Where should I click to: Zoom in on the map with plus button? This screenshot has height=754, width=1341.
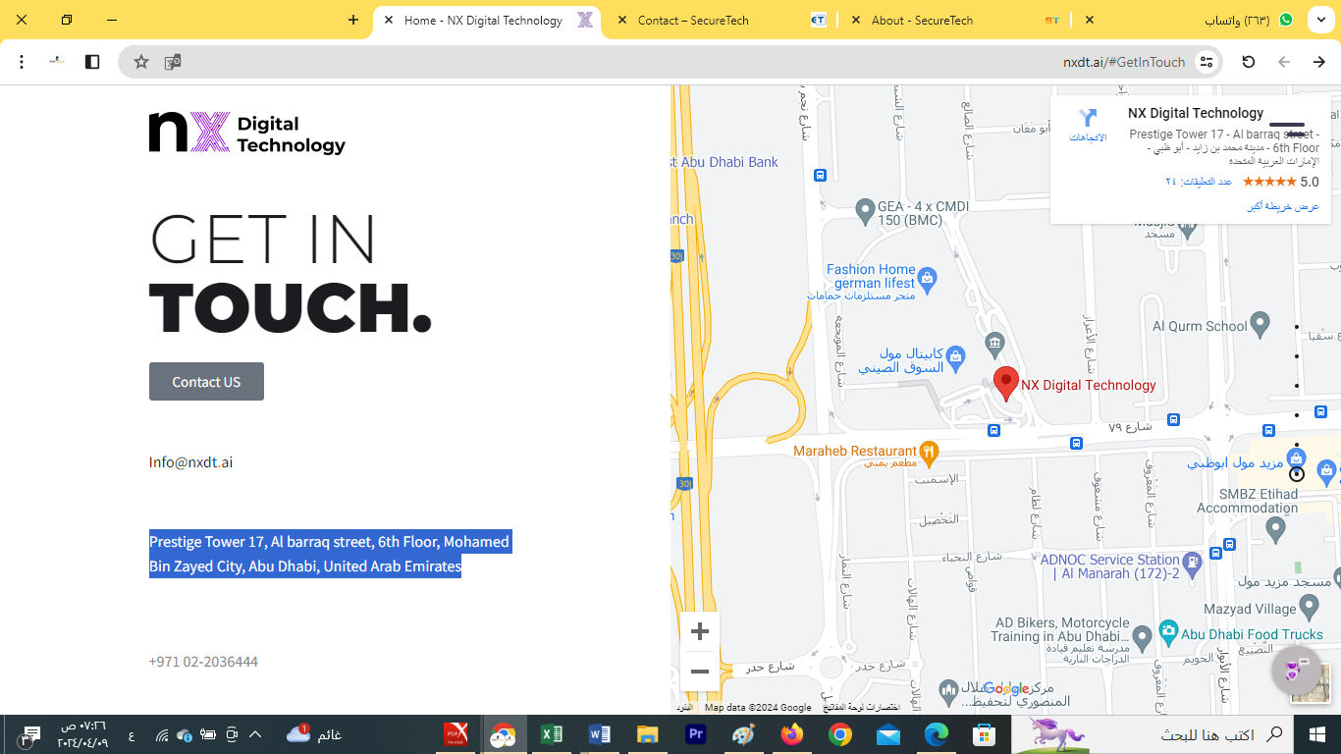(700, 631)
